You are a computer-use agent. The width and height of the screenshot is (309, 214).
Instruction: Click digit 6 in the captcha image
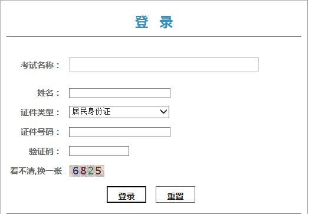75,171
